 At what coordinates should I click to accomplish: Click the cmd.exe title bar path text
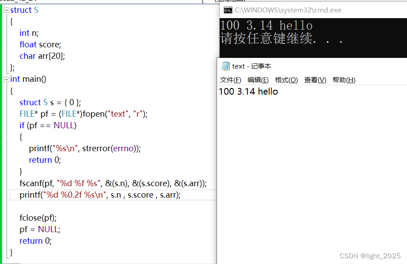pyautogui.click(x=288, y=10)
